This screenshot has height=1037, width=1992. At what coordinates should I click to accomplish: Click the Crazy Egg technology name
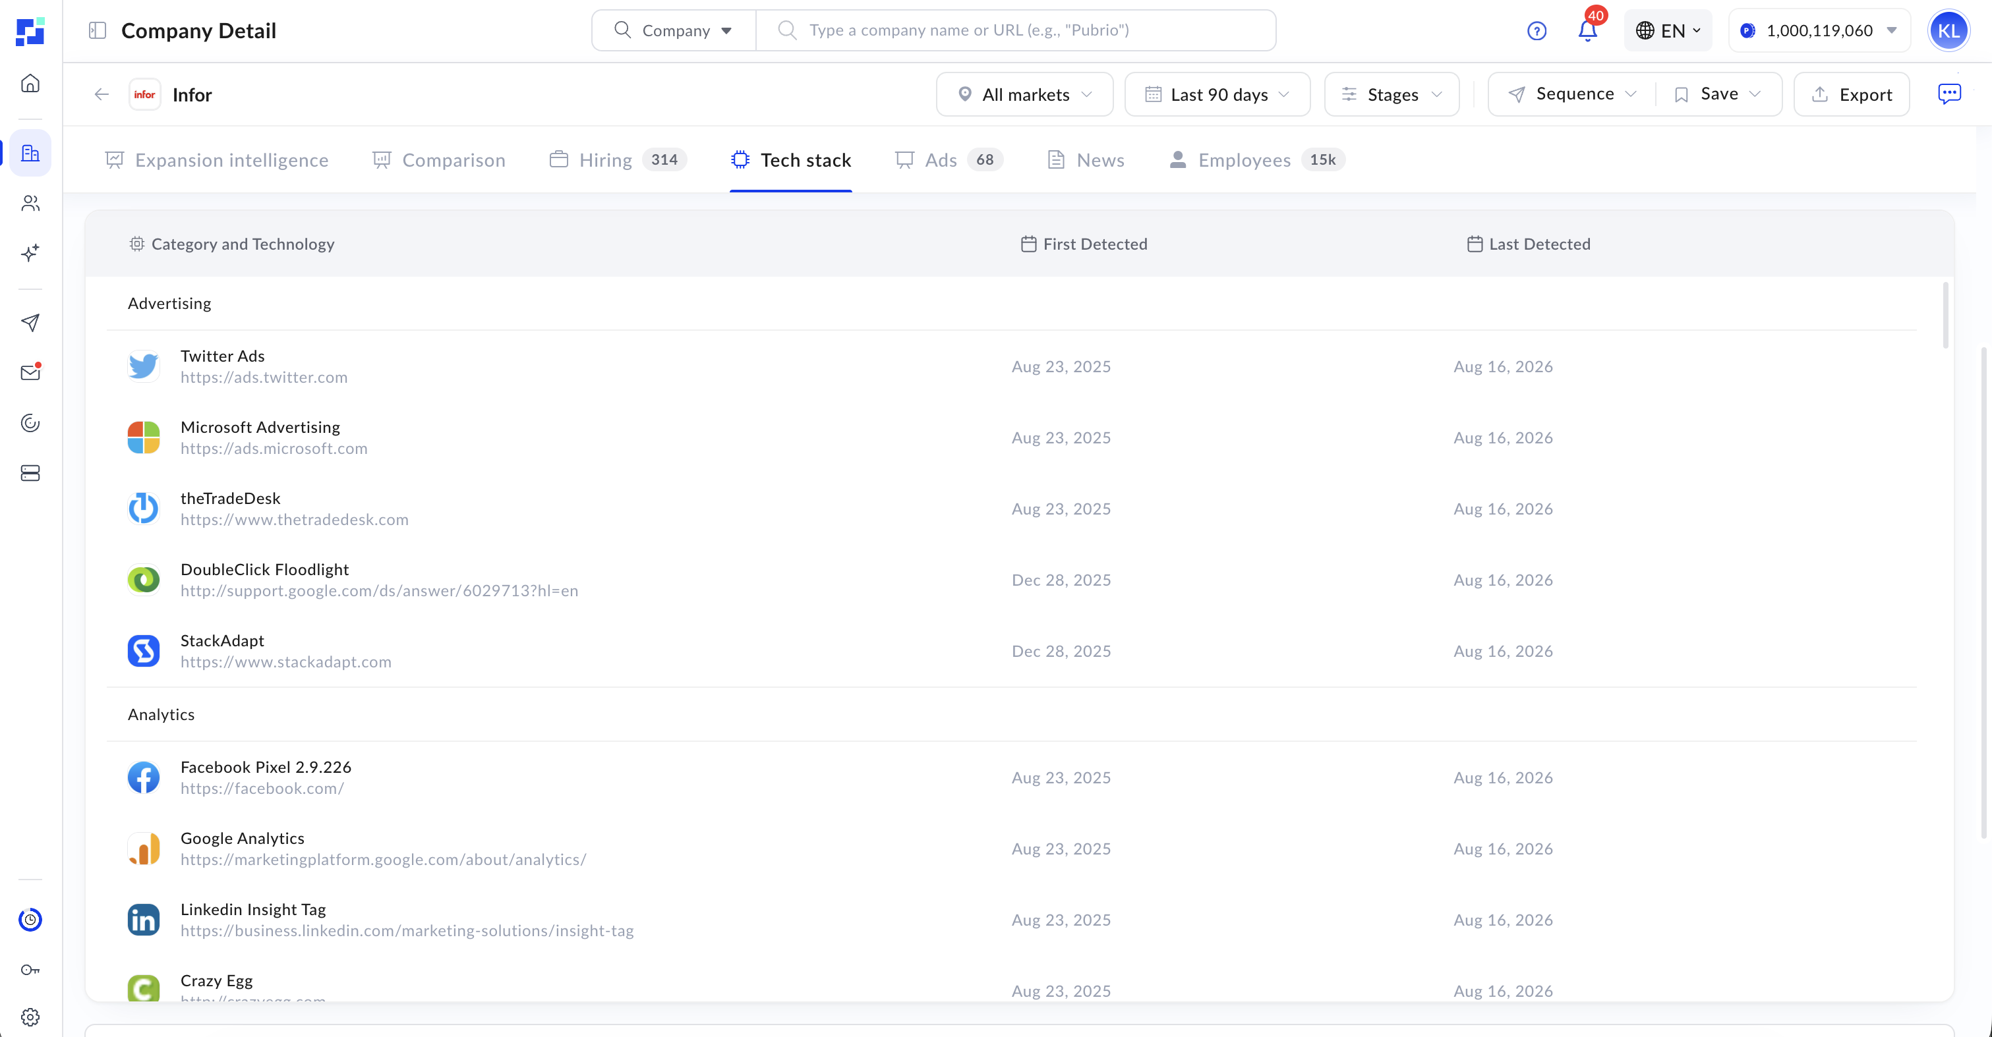(216, 980)
